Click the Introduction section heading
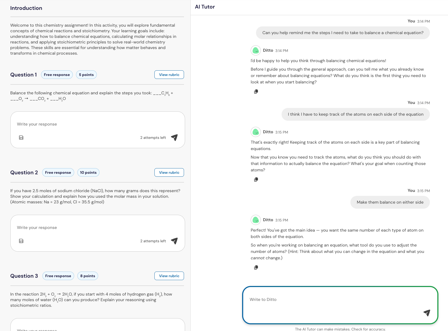The height and width of the screenshot is (331, 448). point(26,8)
